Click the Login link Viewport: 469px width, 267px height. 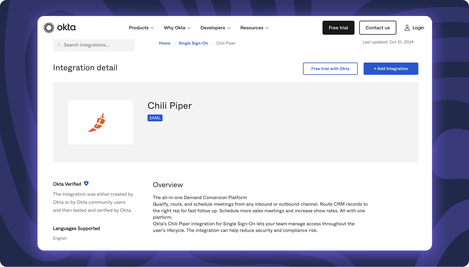pos(418,28)
